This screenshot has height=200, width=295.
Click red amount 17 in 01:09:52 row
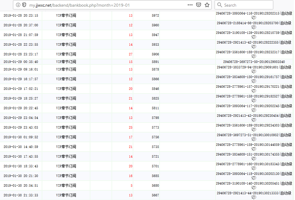tap(131, 137)
